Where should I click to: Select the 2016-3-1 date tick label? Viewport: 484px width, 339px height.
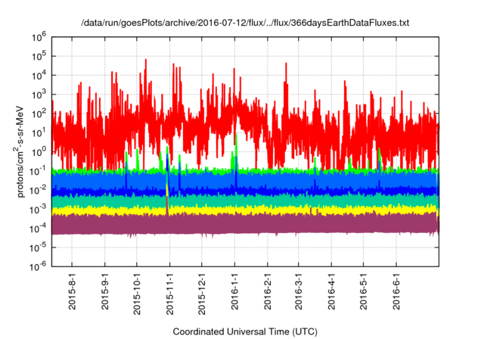point(299,292)
